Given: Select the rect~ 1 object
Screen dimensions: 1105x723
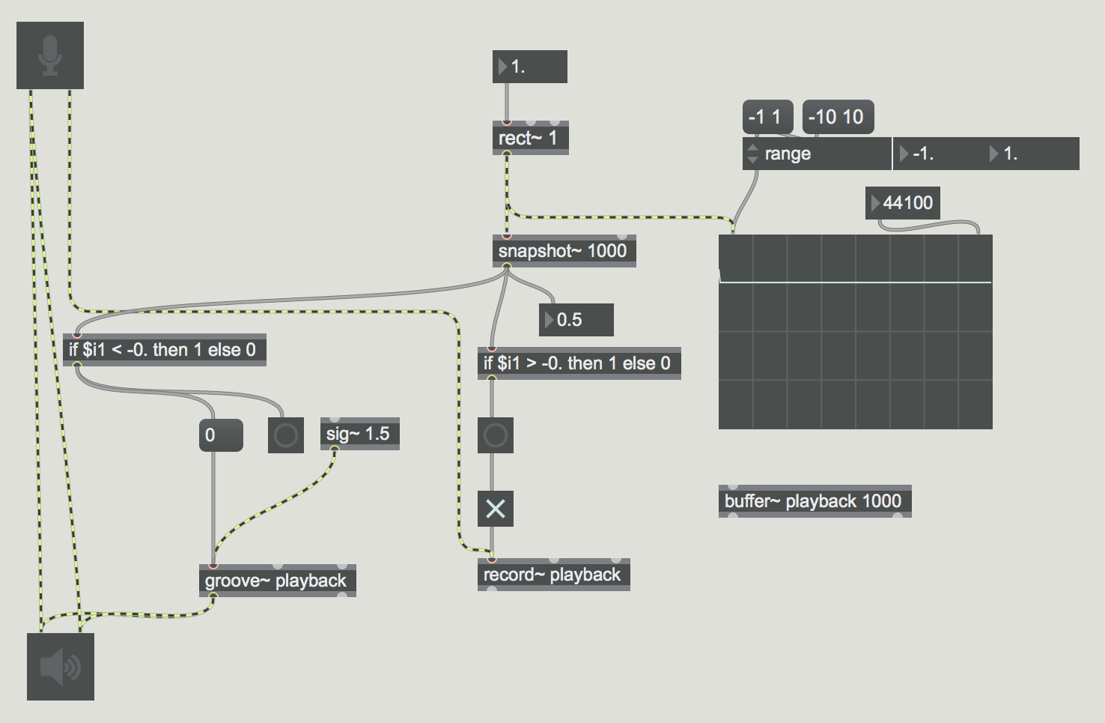Looking at the screenshot, I should coord(531,138).
